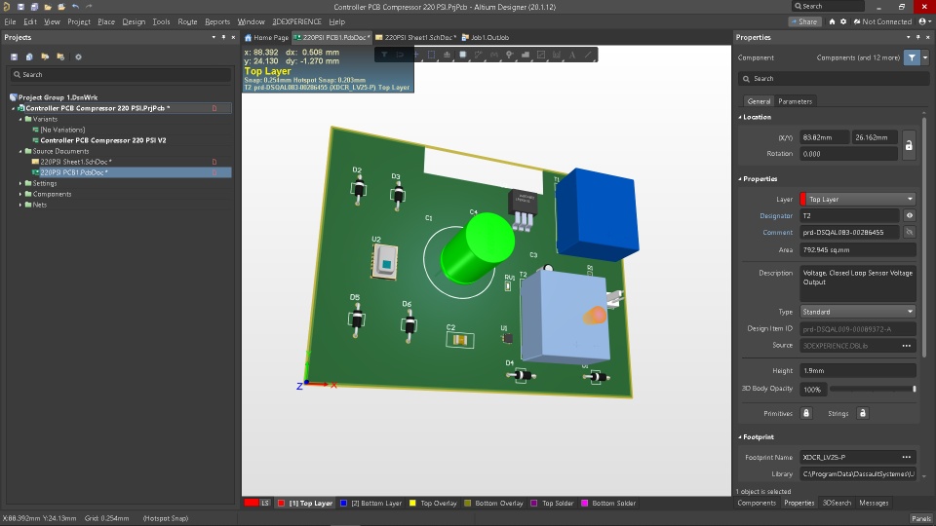Viewport: 936px width, 526px height.
Task: Click the blue Bottom Layer color swatch
Action: point(343,504)
